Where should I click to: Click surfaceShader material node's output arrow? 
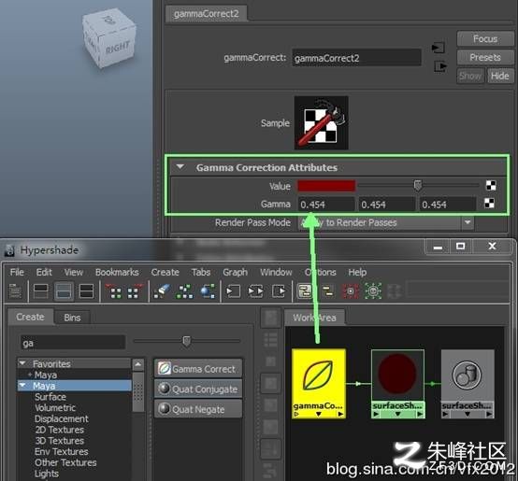coord(420,414)
